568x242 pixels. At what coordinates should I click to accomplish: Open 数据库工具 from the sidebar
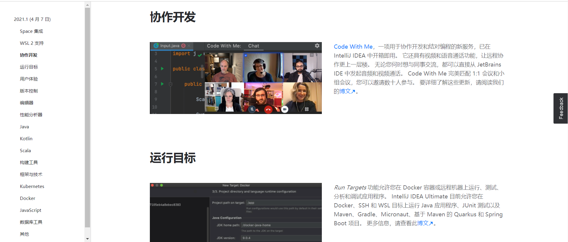(31, 222)
